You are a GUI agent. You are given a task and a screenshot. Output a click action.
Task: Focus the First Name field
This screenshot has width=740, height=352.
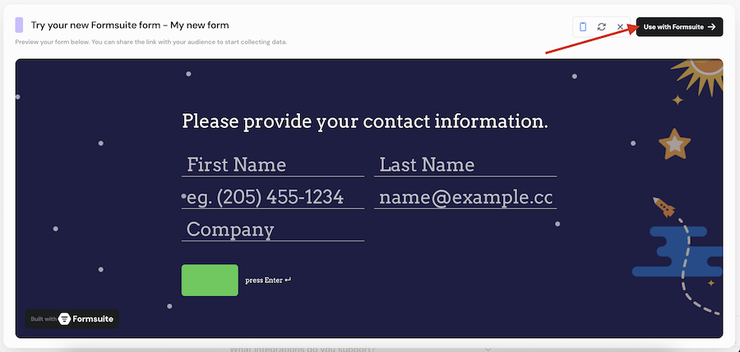pos(272,165)
